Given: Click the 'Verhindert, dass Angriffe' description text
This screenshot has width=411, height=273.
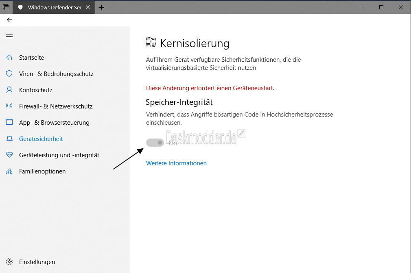Looking at the screenshot, I should [x=239, y=119].
